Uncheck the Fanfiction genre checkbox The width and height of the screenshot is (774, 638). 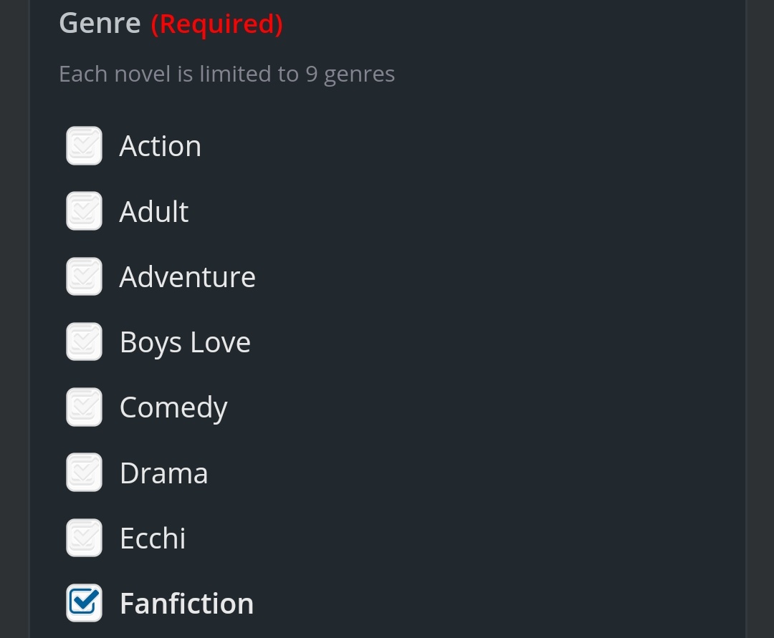84,604
